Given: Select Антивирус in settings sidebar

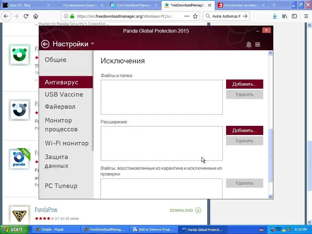Looking at the screenshot, I should [66, 82].
